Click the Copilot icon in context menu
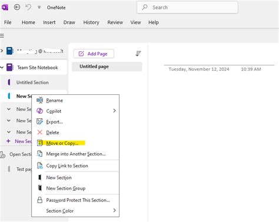279x222 pixels. pyautogui.click(x=39, y=111)
